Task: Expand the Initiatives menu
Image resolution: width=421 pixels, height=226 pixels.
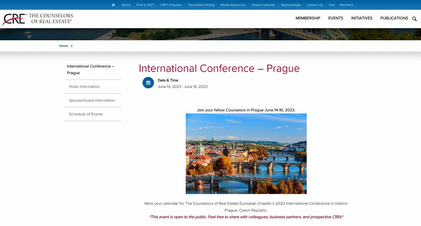Action: coord(362,18)
